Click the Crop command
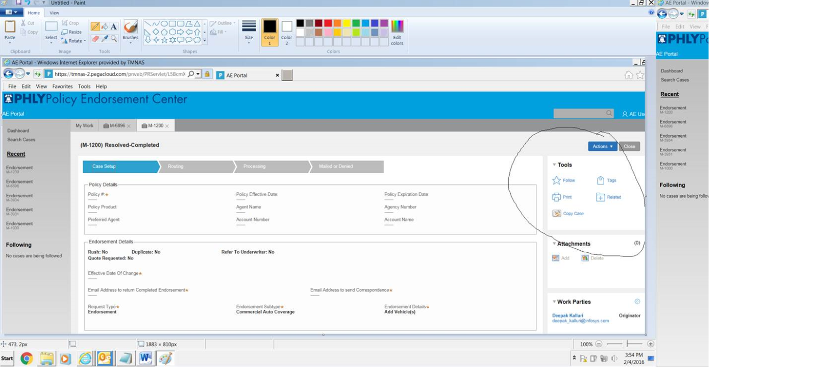The image size is (816, 367). (x=70, y=23)
